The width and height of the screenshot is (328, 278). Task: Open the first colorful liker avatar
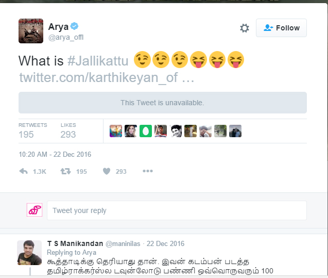(x=116, y=131)
